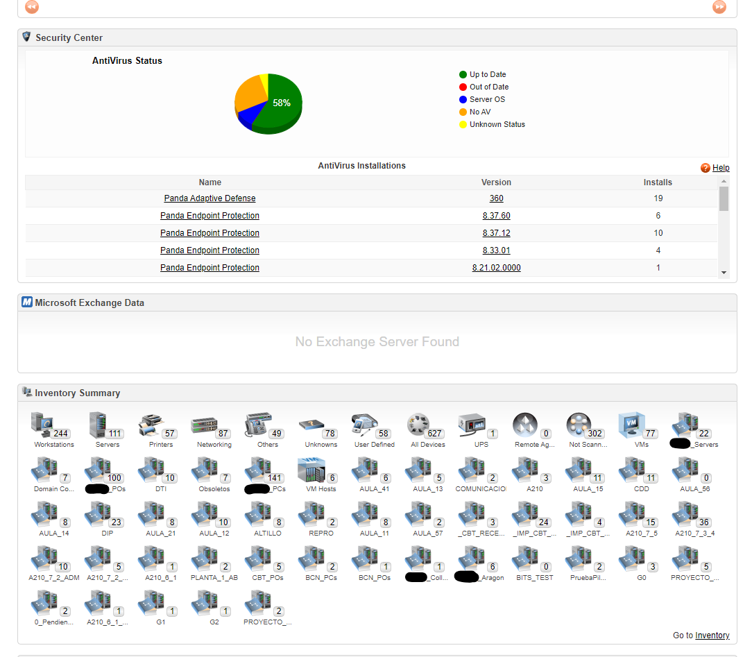Open the AntiVirus Installations Help link
The image size is (752, 657).
[x=721, y=168]
